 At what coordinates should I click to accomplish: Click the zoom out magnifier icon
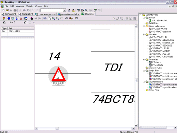[58, 18]
